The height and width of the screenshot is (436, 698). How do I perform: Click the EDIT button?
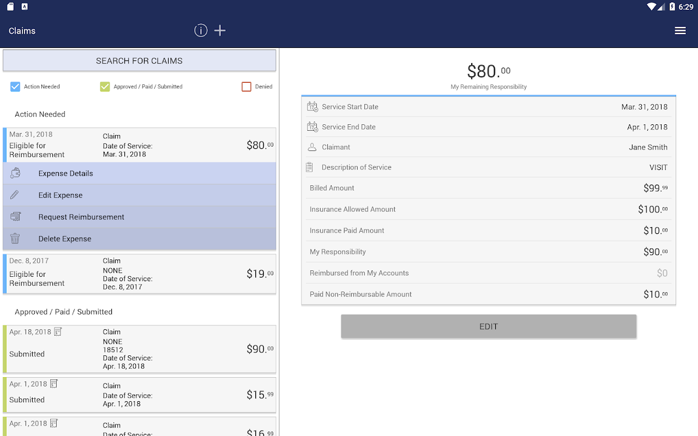click(x=489, y=326)
